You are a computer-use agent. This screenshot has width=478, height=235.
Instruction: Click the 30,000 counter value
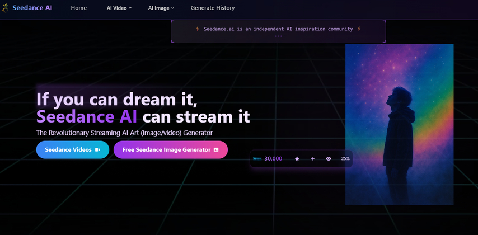point(273,159)
